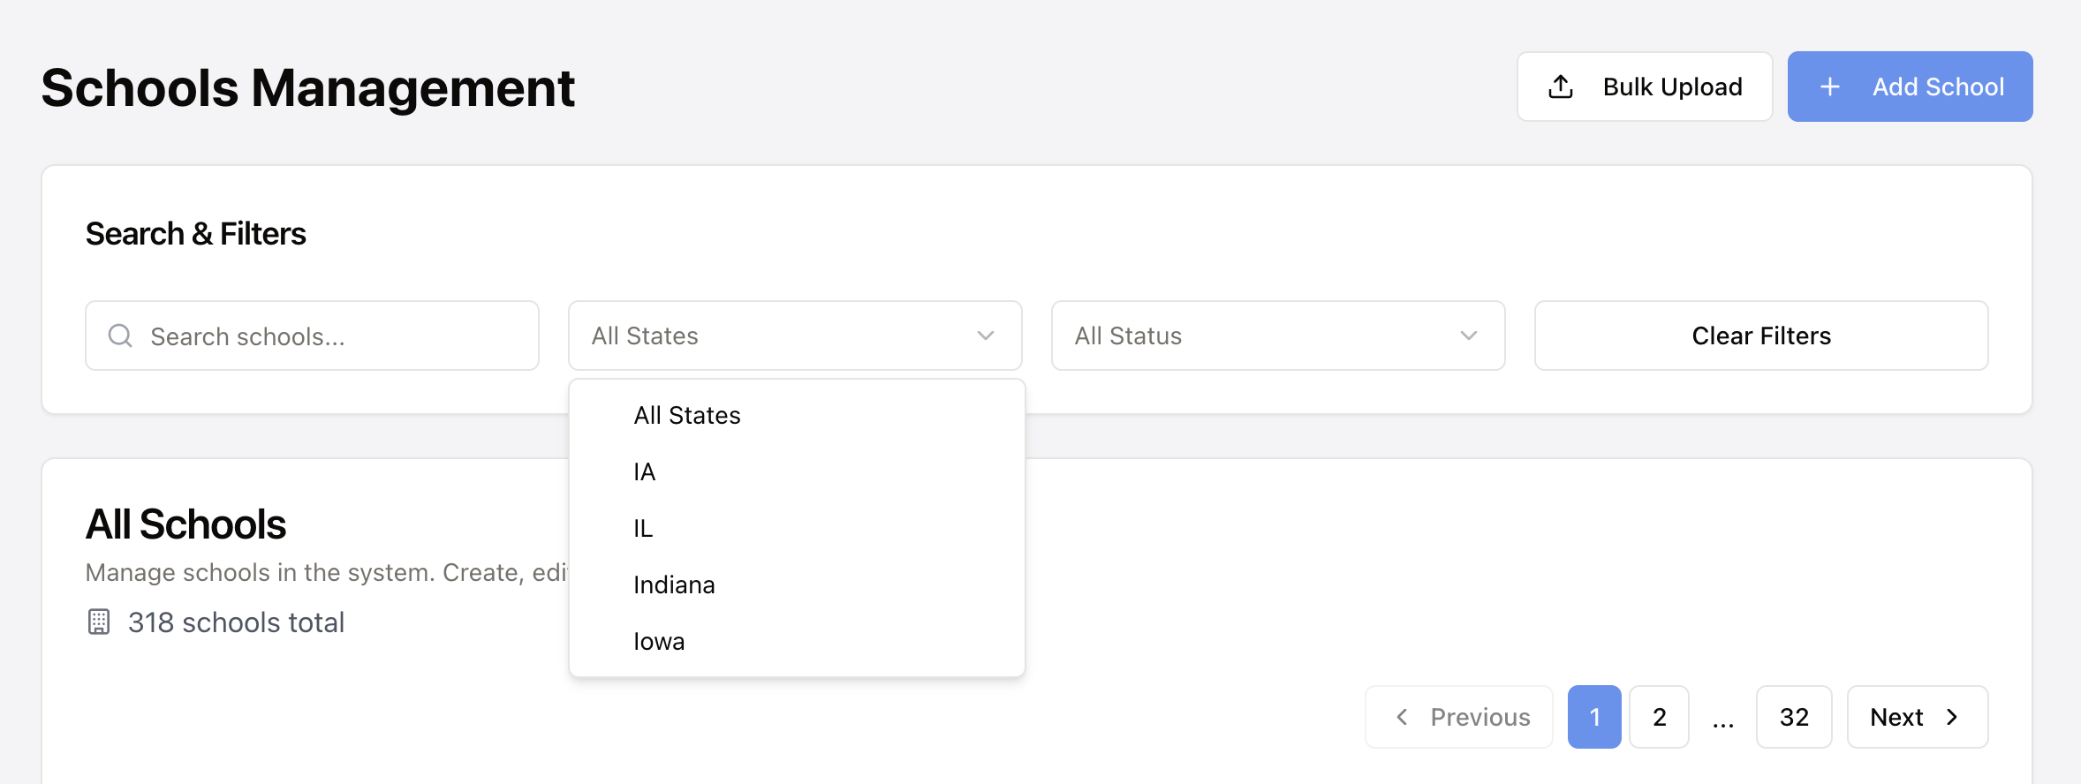Select the All States option in list
This screenshot has height=784, width=2081.
(x=687, y=415)
